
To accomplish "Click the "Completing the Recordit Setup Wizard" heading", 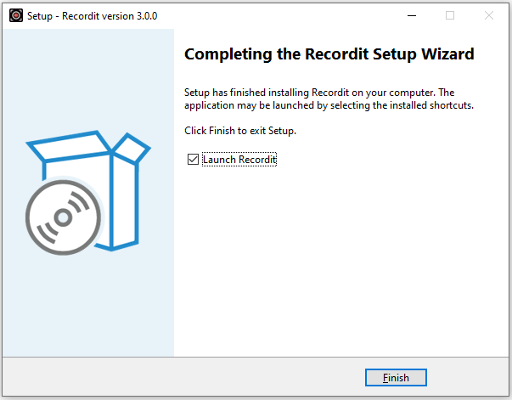I will (x=329, y=54).
